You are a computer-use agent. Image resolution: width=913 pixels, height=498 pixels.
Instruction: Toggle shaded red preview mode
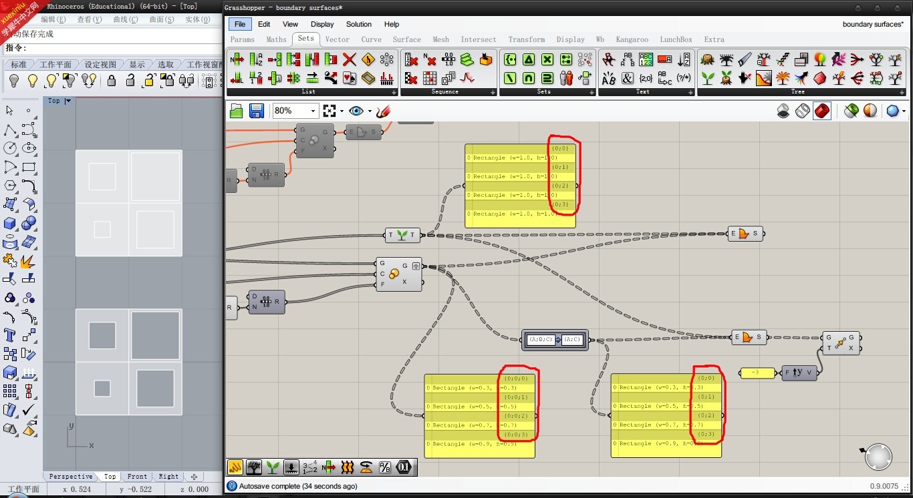point(823,111)
